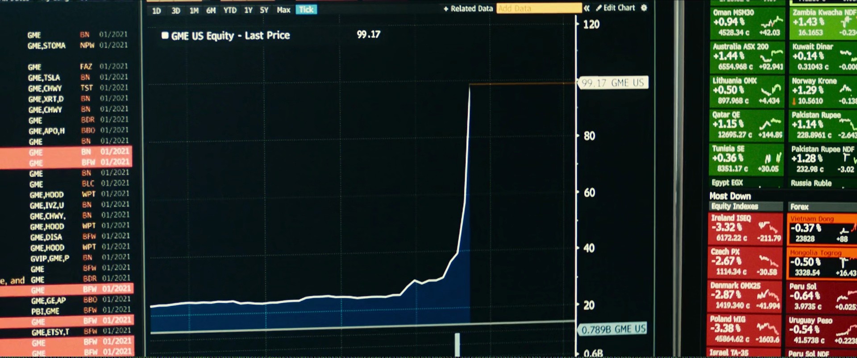
Task: Show the Max time range
Action: click(284, 10)
